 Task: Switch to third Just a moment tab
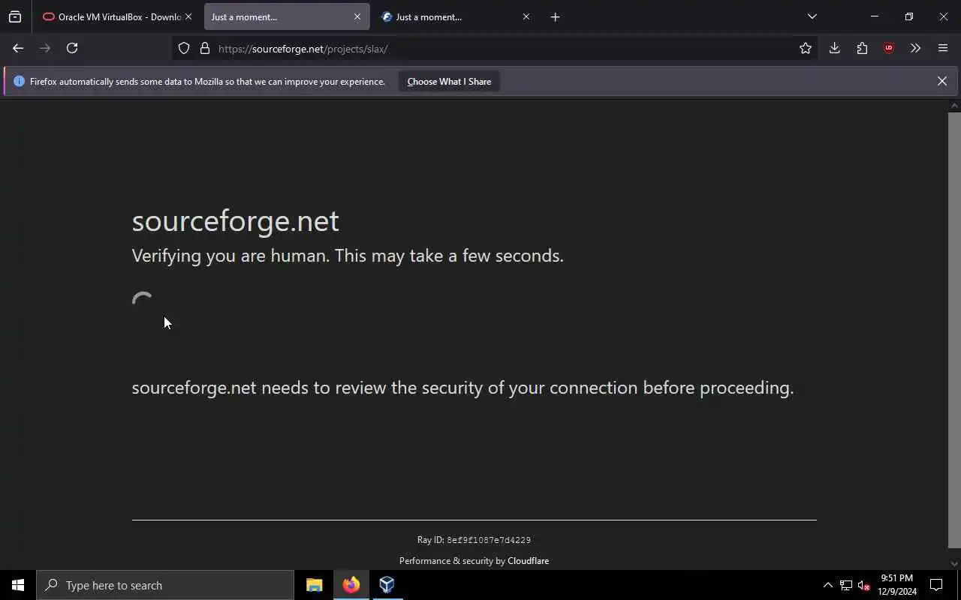pyautogui.click(x=456, y=16)
